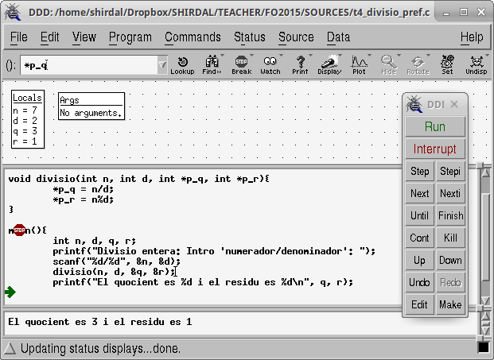Click the Finish button
The width and height of the screenshot is (494, 360).
coord(450,215)
